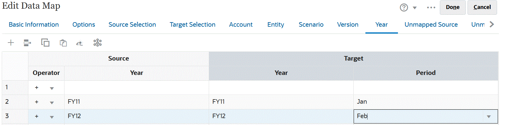The height and width of the screenshot is (125, 507).
Task: Open the operator dropdown in row 3
Action: (52, 117)
